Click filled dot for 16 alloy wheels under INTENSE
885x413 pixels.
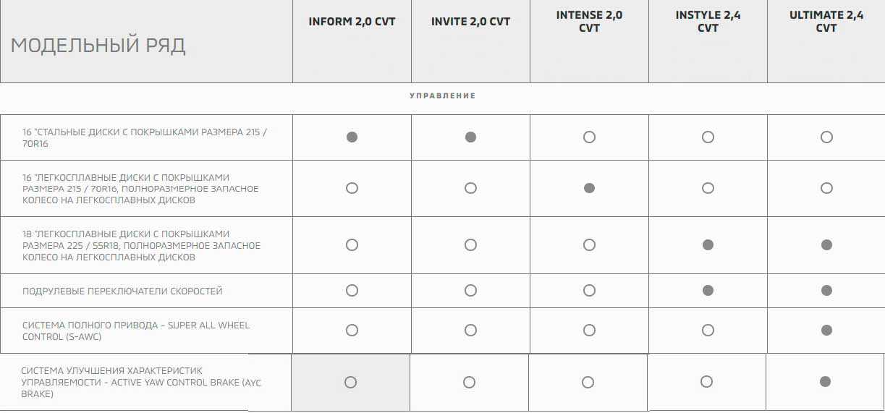(589, 188)
